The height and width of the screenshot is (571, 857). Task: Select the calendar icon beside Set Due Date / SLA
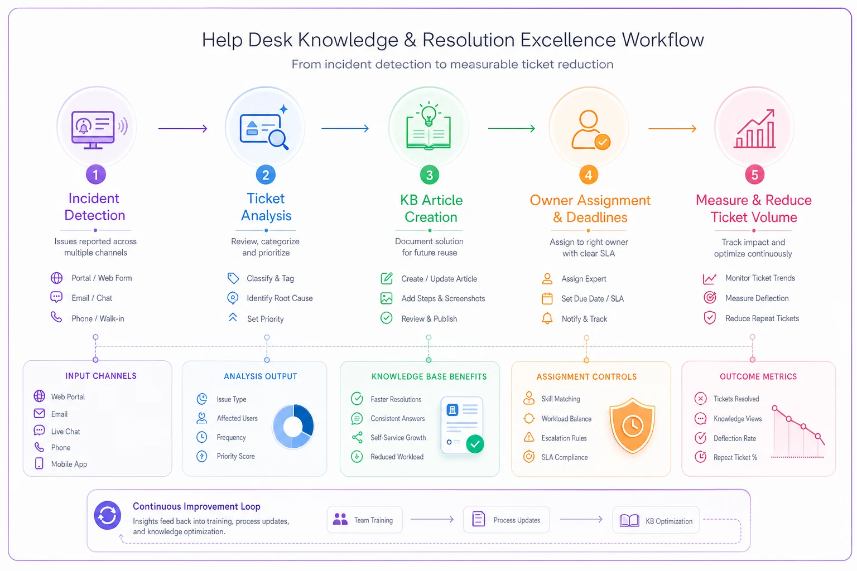coord(547,298)
